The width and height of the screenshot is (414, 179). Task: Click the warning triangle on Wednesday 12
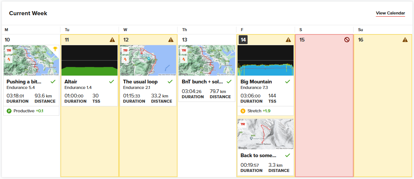tap(171, 40)
